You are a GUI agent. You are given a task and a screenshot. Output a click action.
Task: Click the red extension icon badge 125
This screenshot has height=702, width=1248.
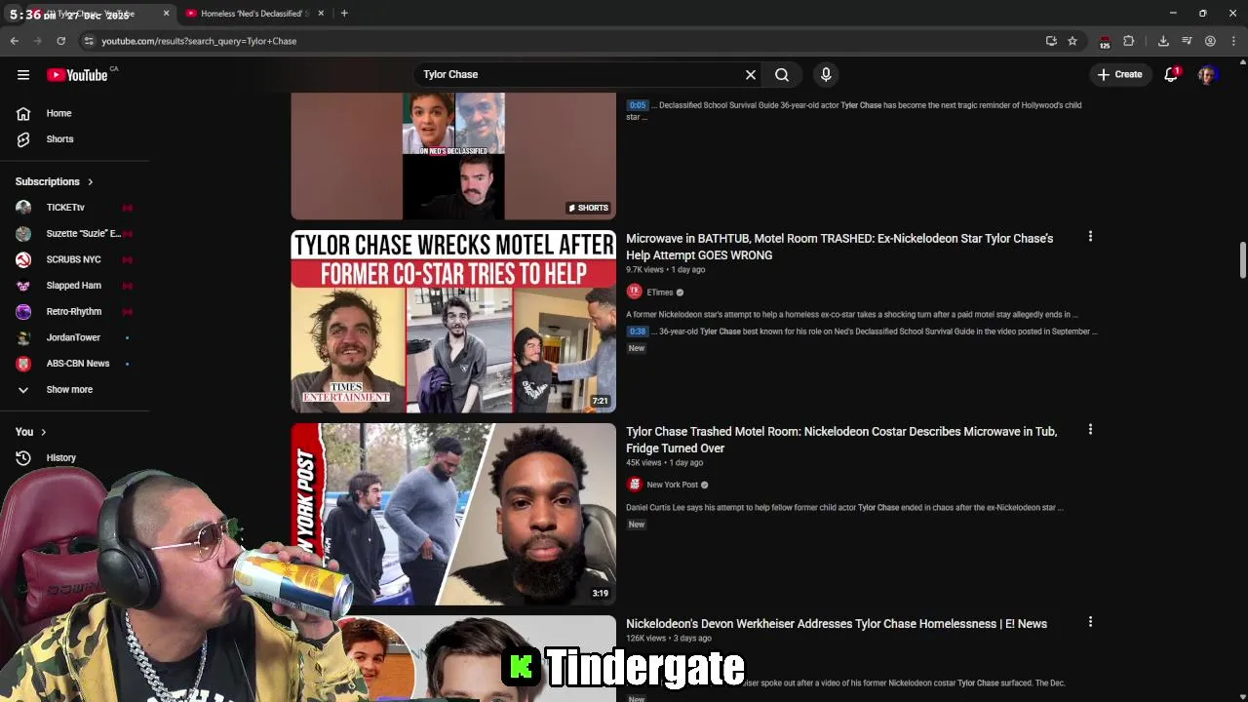pos(1105,42)
